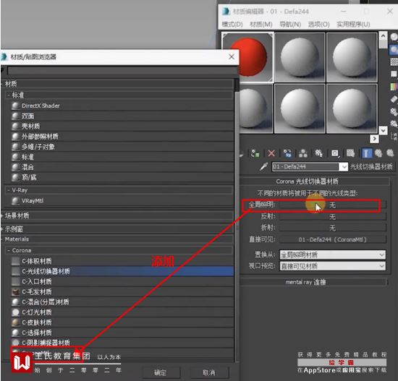This screenshot has width=398, height=381.
Task: Click Make Unique three-spheres icon
Action: pyautogui.click(x=303, y=153)
